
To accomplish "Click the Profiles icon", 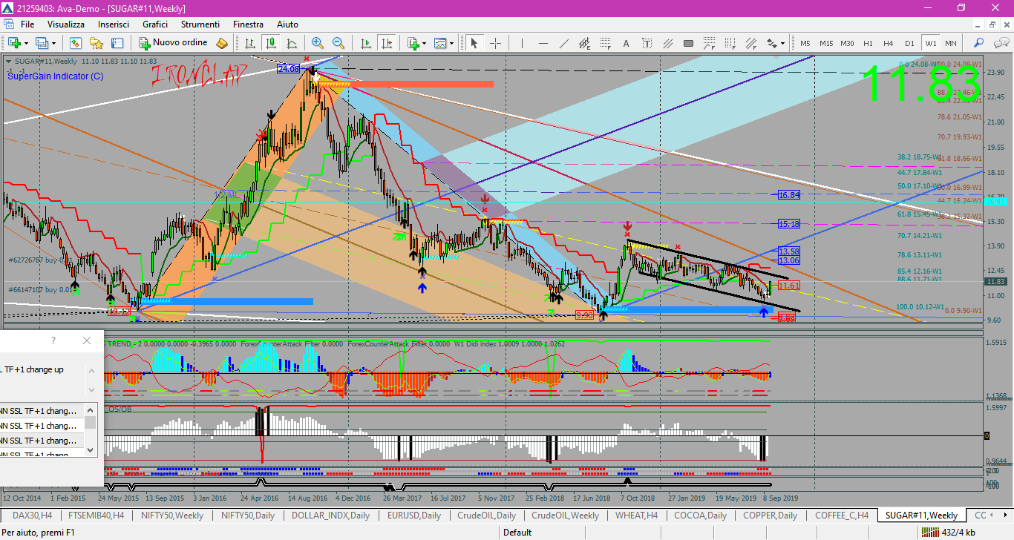I will [42, 43].
